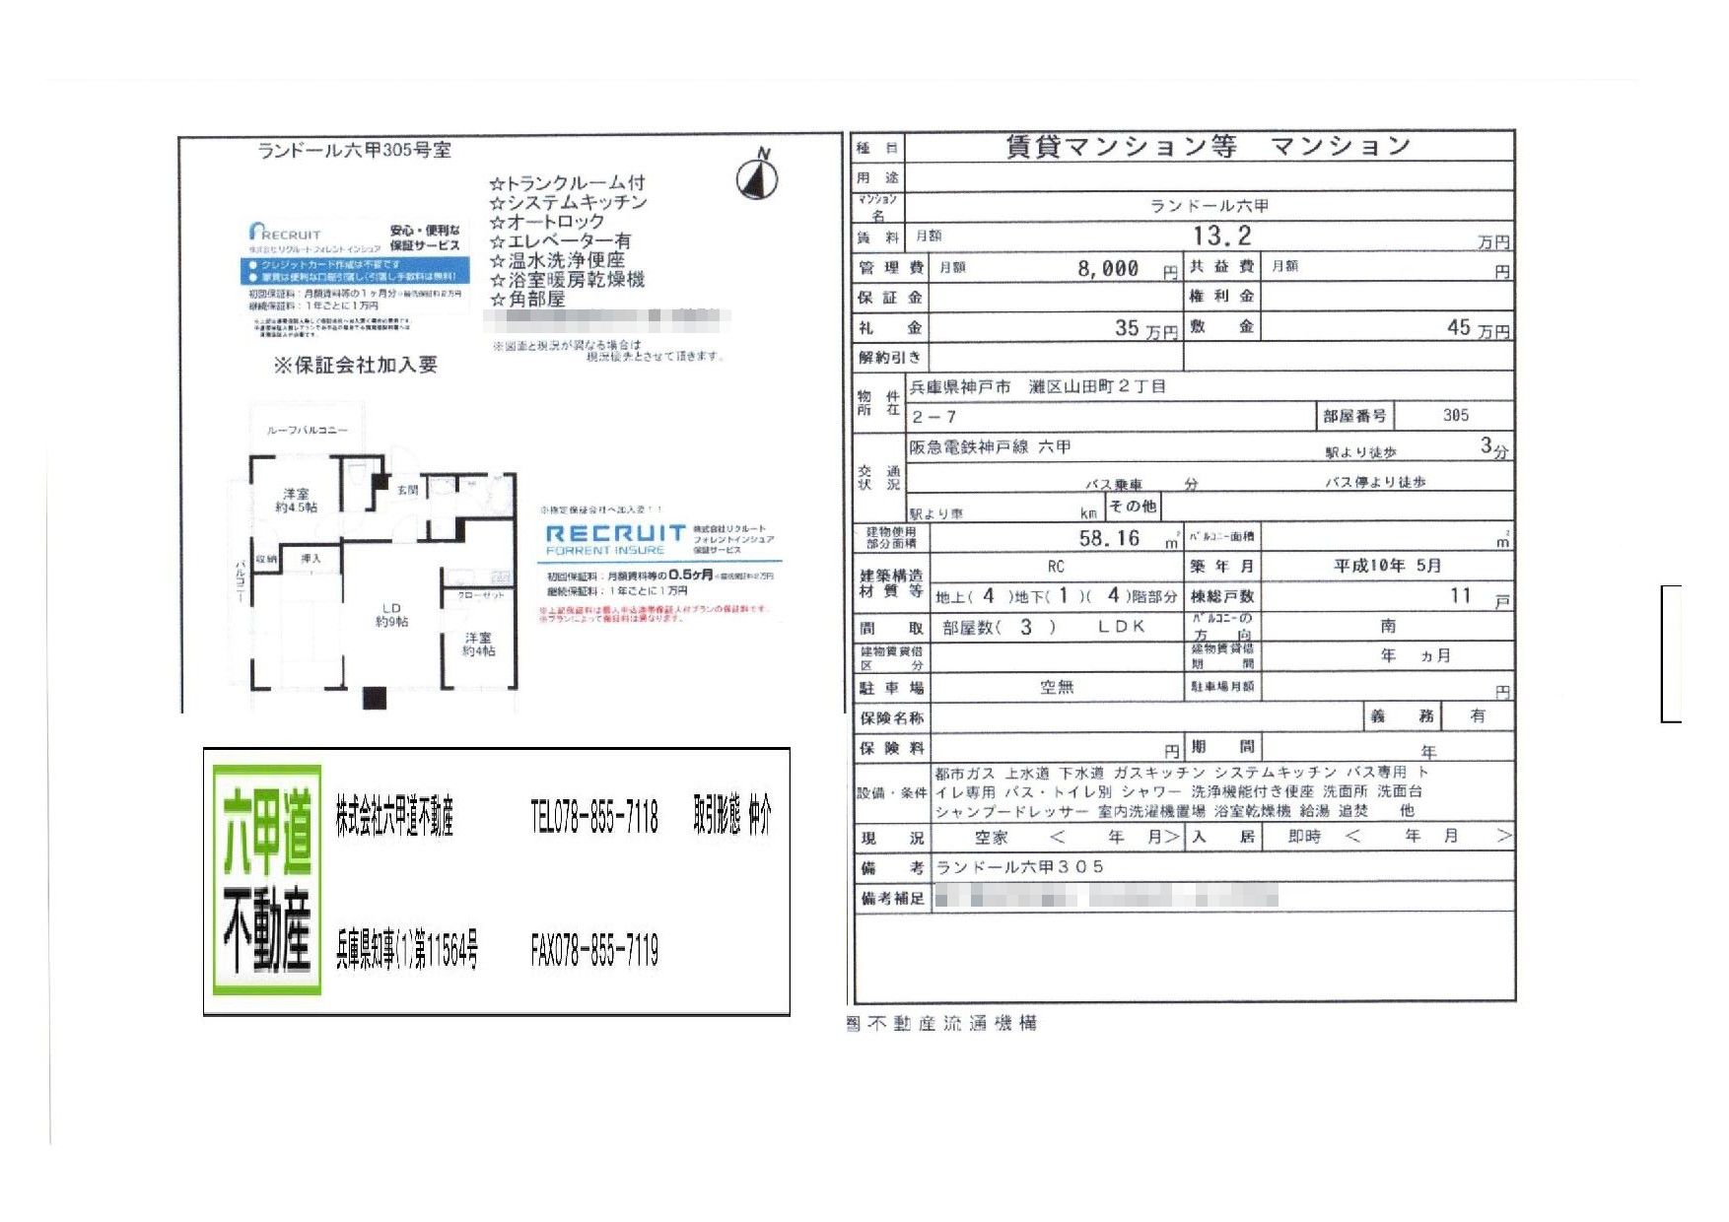Click the 洋室 約4帖 room label
This screenshot has height=1222, width=1729.
(478, 645)
